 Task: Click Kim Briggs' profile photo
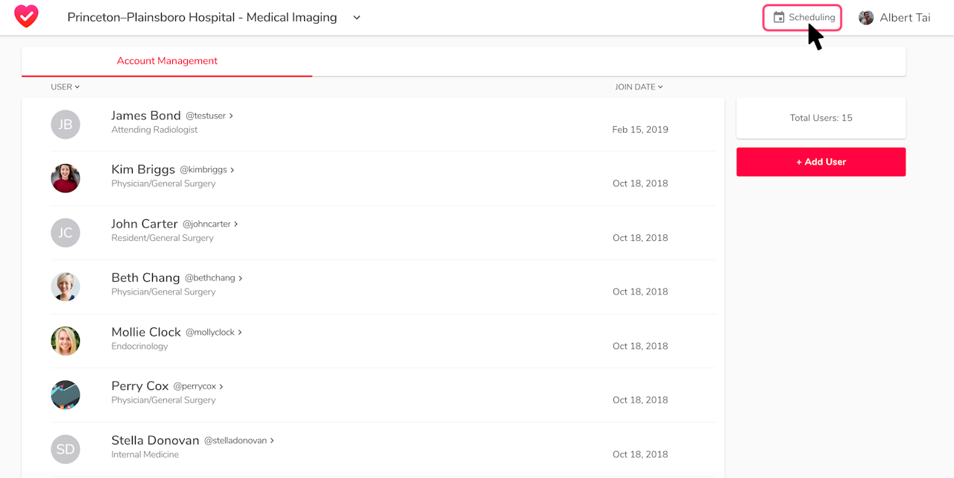[66, 178]
